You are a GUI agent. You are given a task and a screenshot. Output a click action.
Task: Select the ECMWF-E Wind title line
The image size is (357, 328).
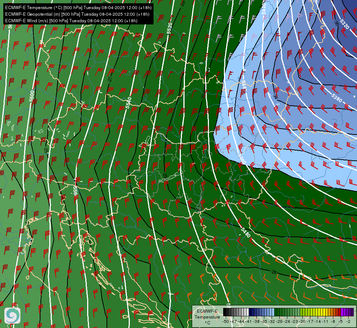click(71, 21)
